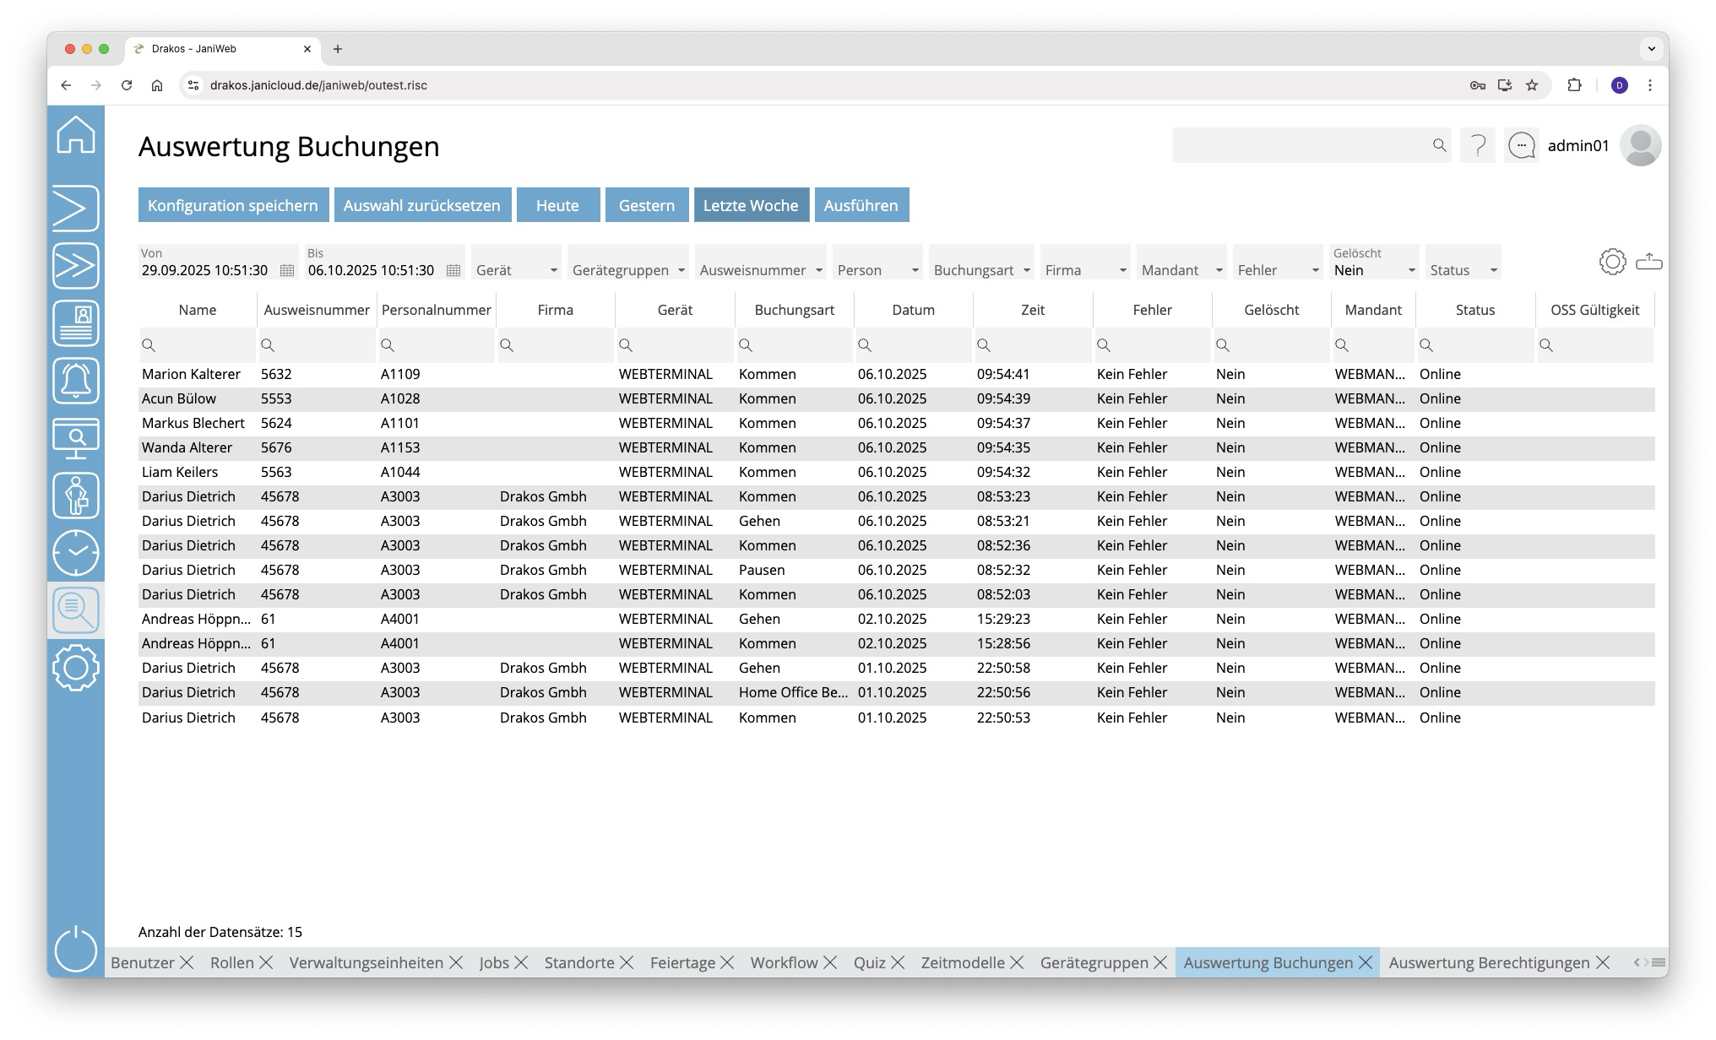Viewport: 1716px width, 1040px height.
Task: Open the table settings gear icon
Action: click(1612, 262)
